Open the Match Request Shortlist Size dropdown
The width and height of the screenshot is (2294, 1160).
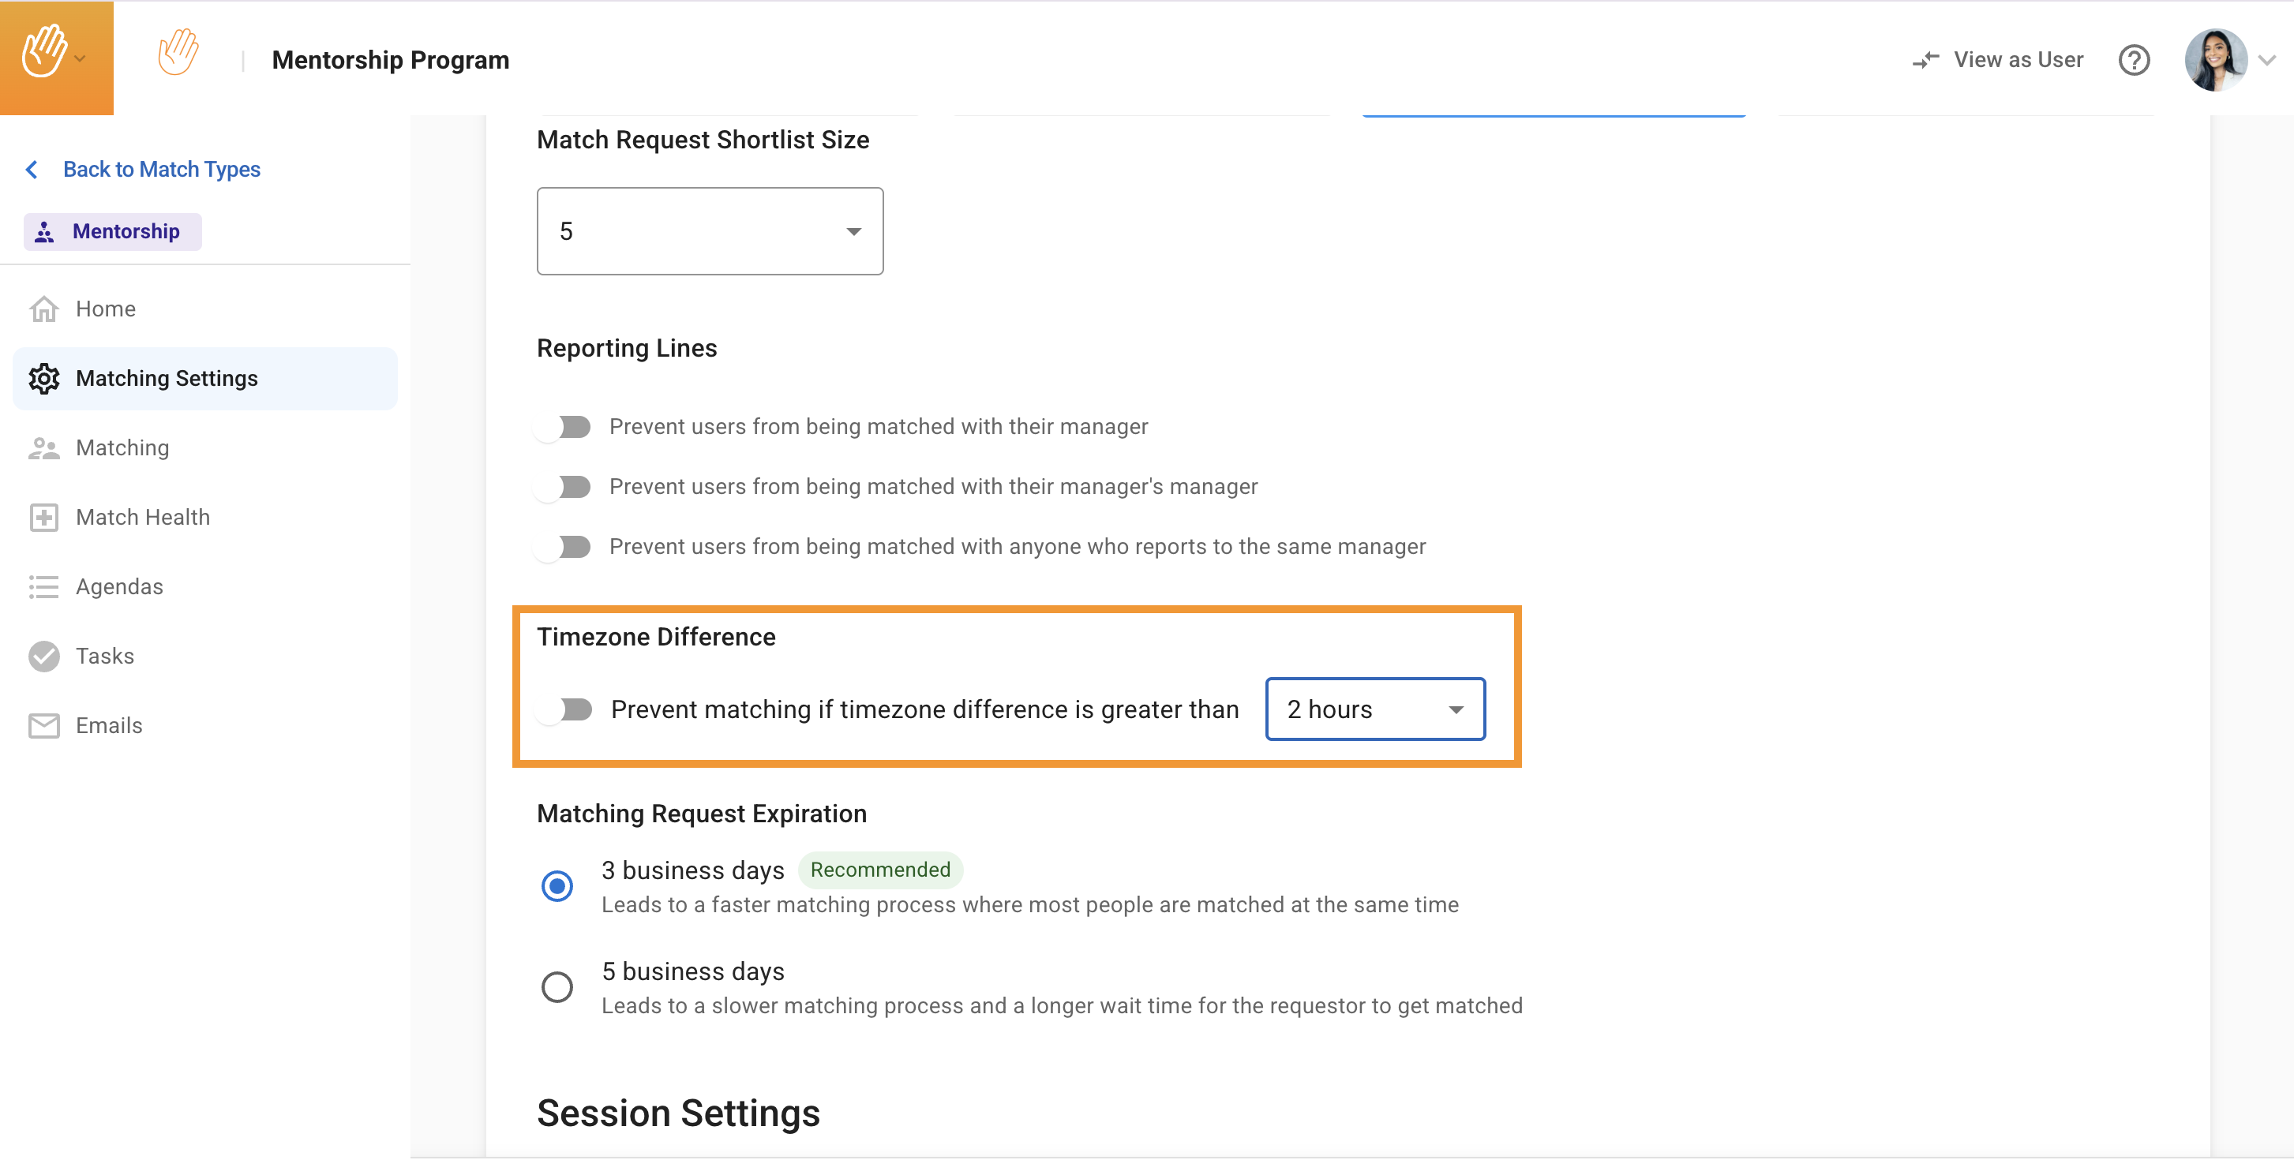(710, 231)
